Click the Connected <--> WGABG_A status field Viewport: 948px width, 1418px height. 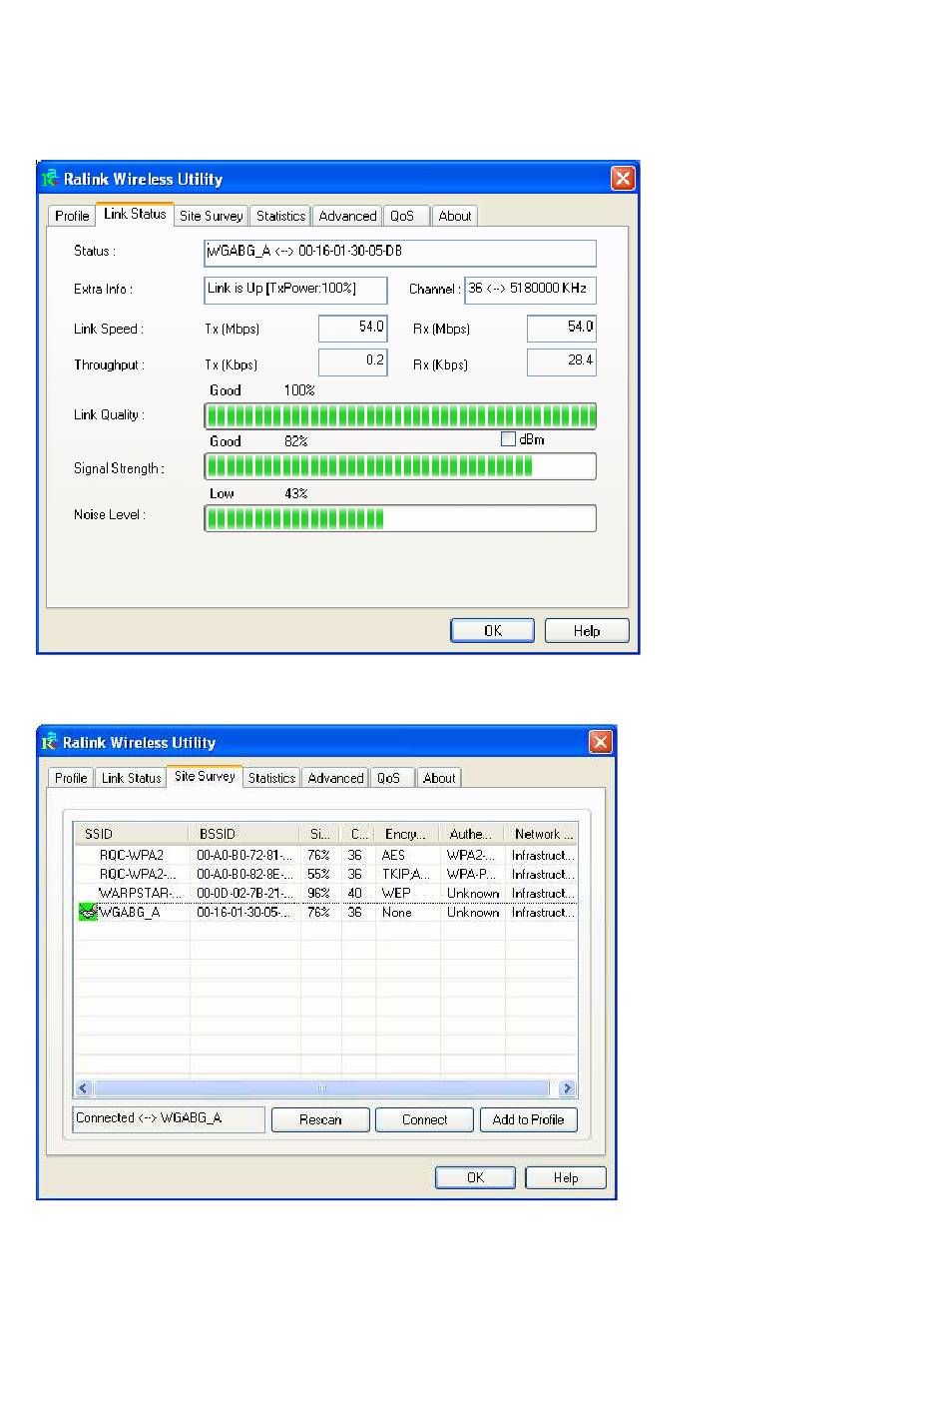point(170,1118)
